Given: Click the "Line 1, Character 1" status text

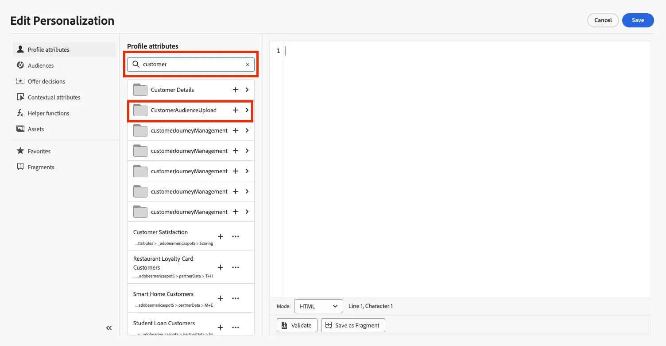Looking at the screenshot, I should coord(371,306).
